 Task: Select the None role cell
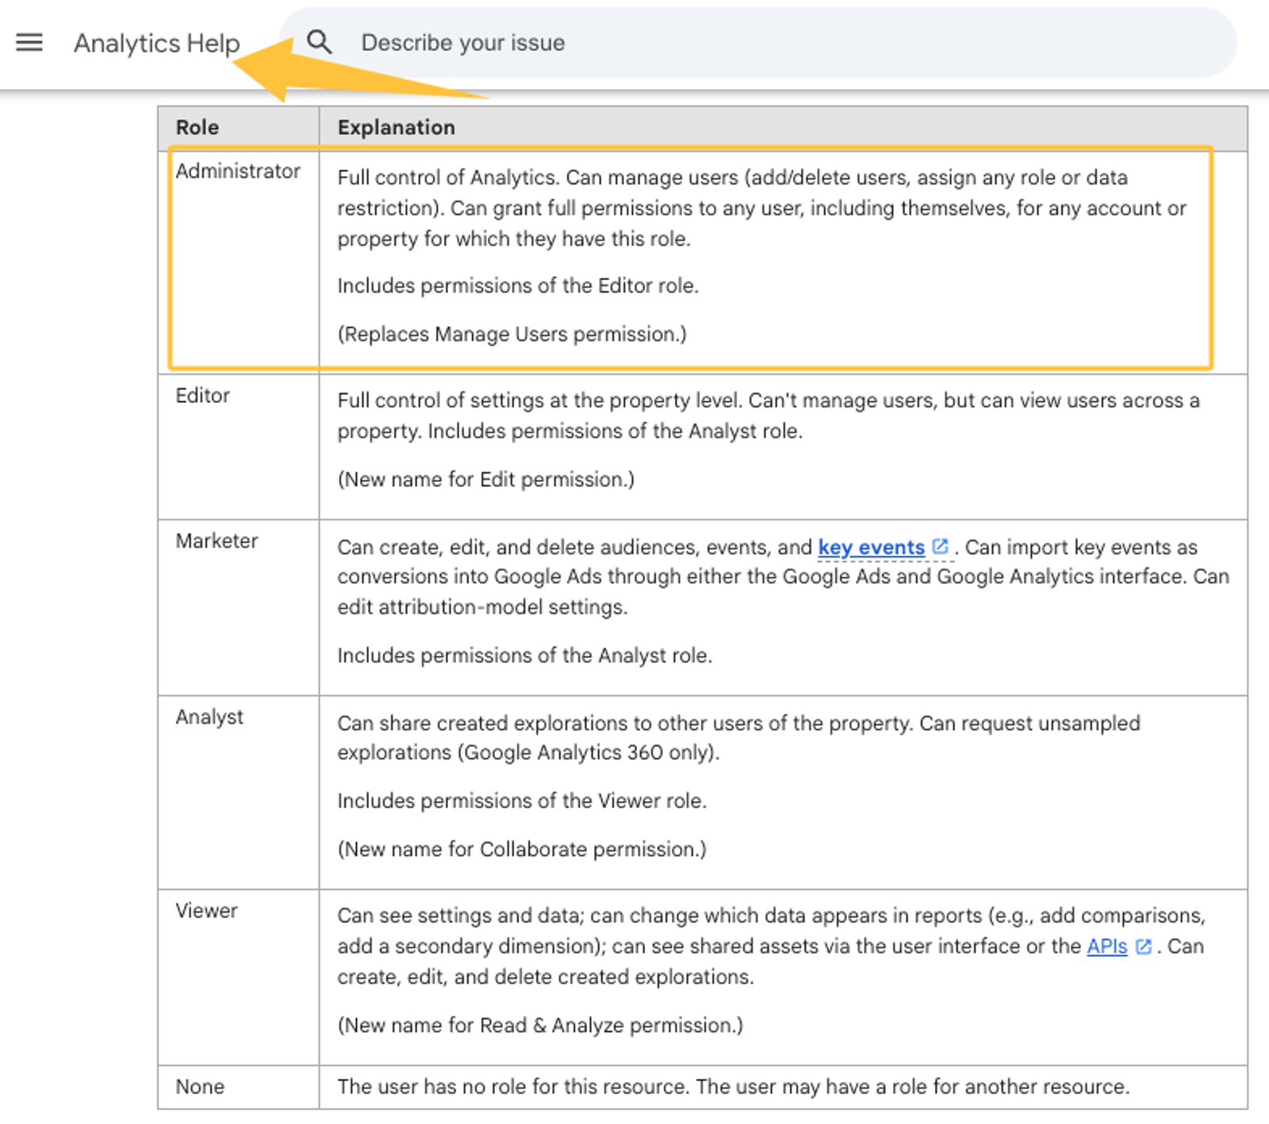(x=239, y=1087)
